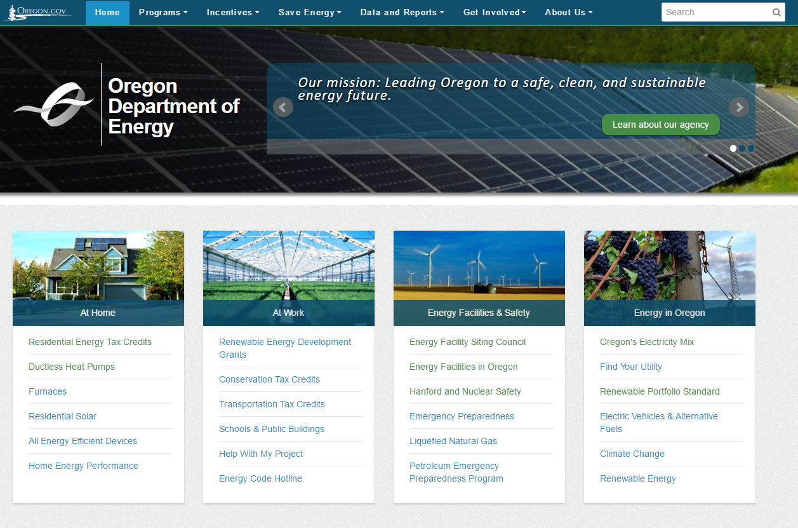Open Liquefied Natural Gas link
The width and height of the screenshot is (798, 528).
[453, 441]
